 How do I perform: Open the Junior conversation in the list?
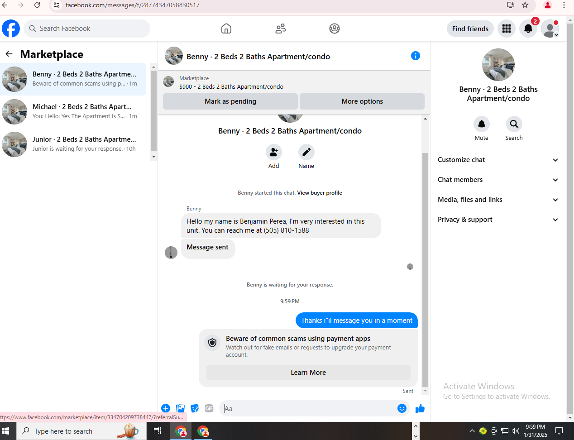(73, 144)
